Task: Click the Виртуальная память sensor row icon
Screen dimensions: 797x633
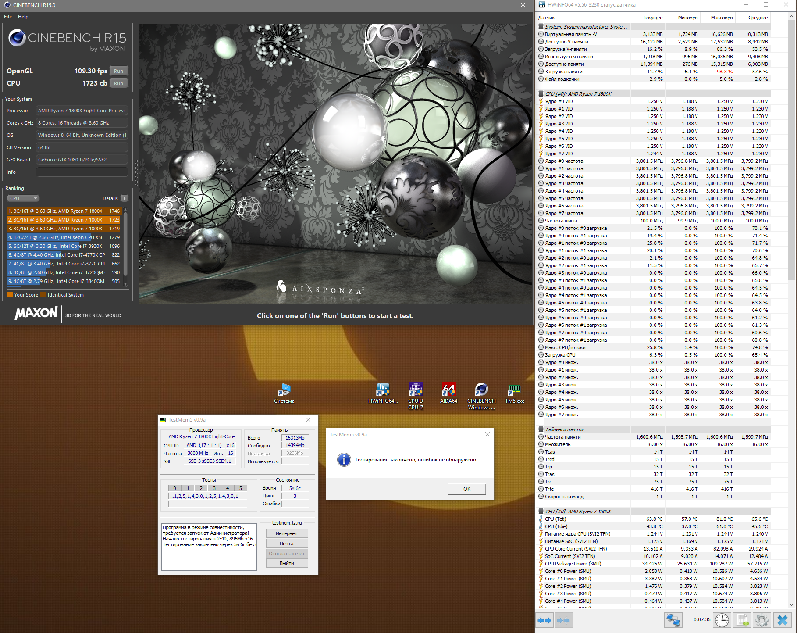Action: coord(541,34)
